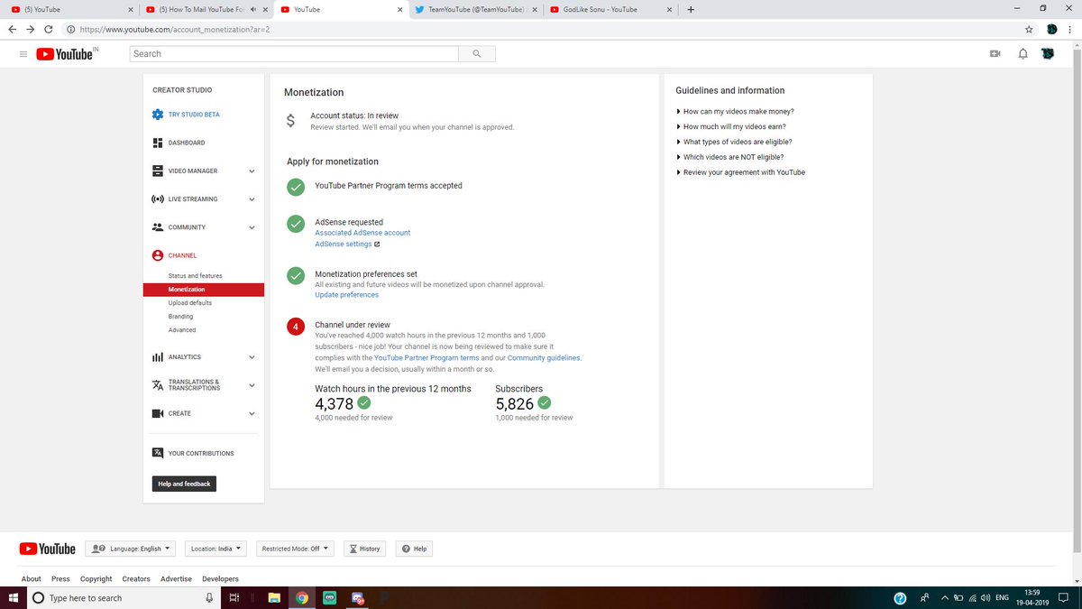Select Monetization in the sidebar
Image resolution: width=1082 pixels, height=609 pixels.
click(203, 290)
